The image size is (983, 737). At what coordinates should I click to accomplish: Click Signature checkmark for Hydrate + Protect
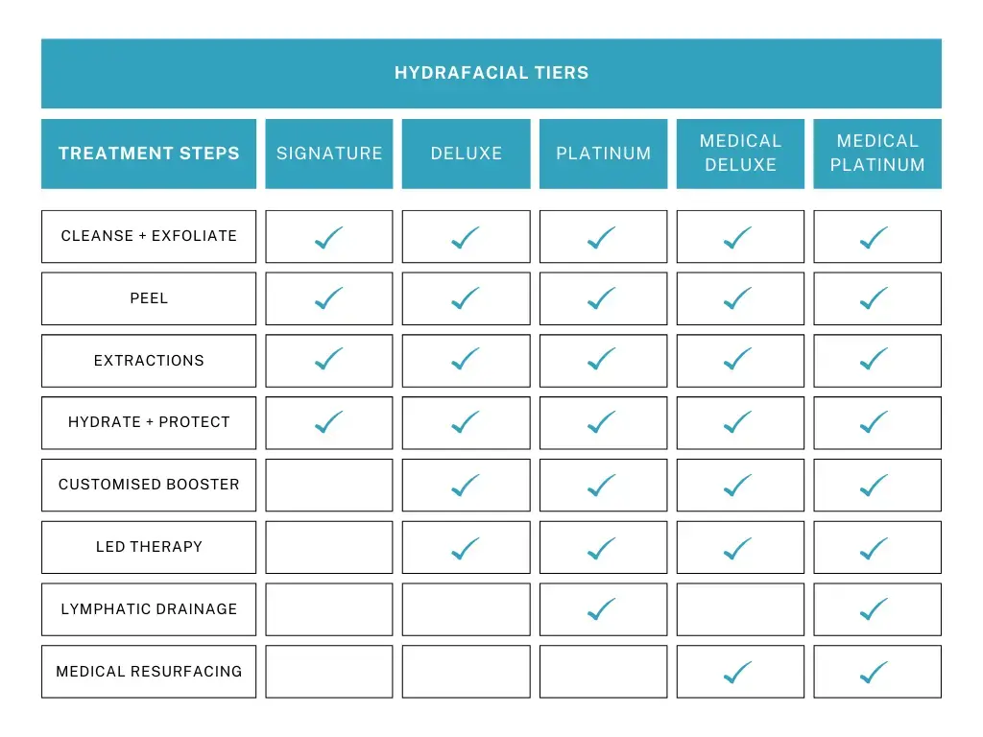click(329, 422)
